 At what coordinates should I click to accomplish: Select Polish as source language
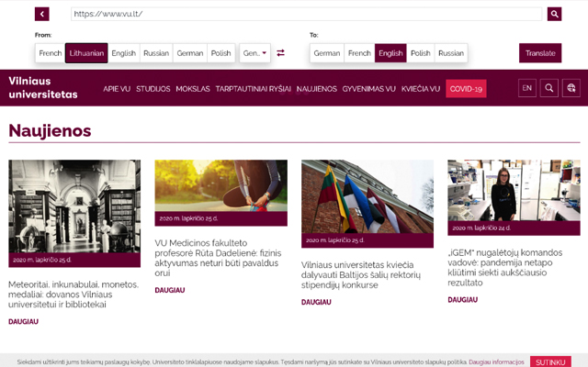(x=220, y=53)
